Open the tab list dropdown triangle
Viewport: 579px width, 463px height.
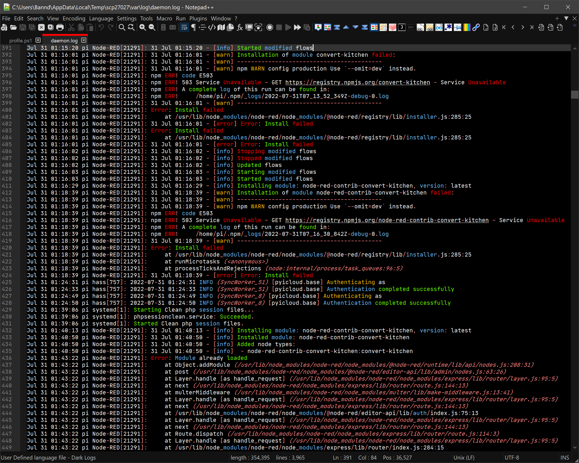566,19
